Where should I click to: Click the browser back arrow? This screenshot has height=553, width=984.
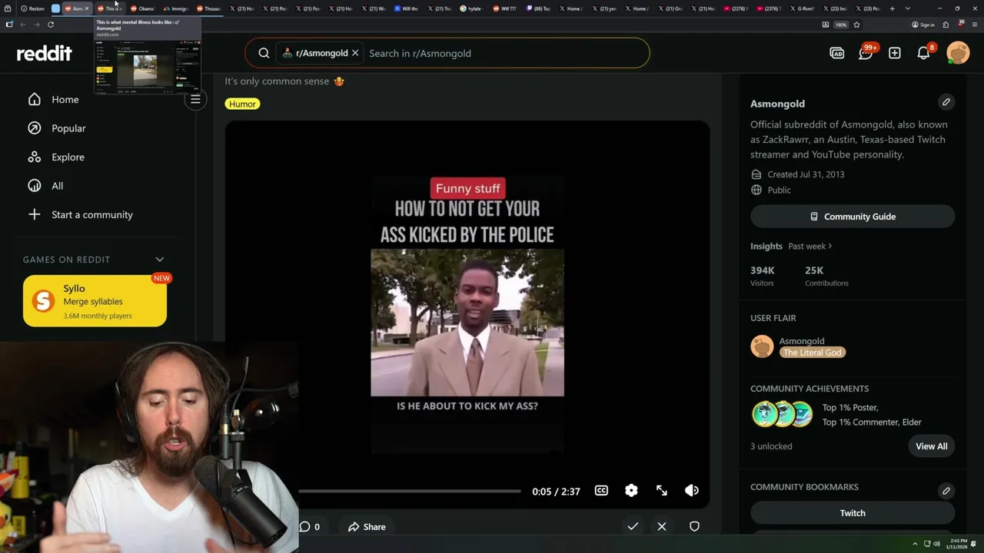[x=23, y=25]
